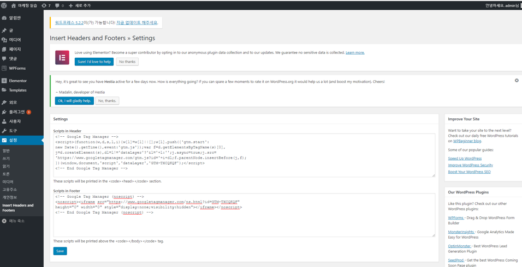The height and width of the screenshot is (267, 522).
Task: Collapse the menu with the 메뉴 축소 arrow icon
Action: point(4,221)
